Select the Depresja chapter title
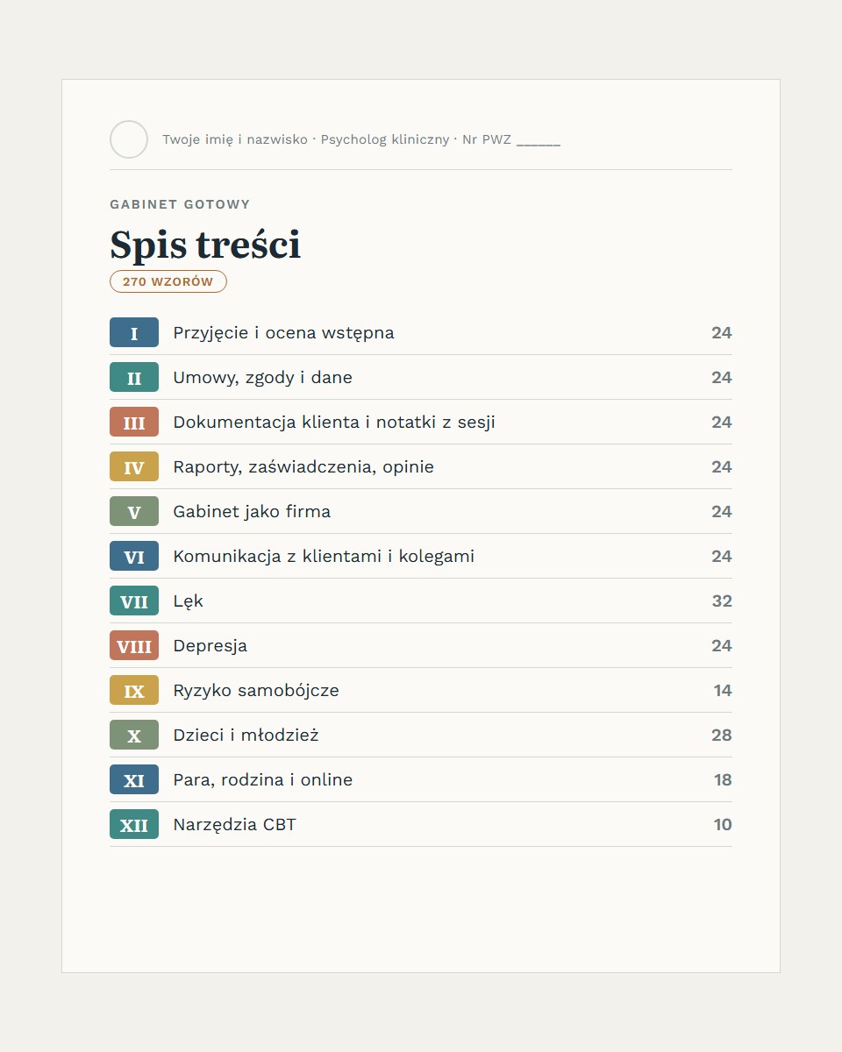The width and height of the screenshot is (842, 1052). 210,646
